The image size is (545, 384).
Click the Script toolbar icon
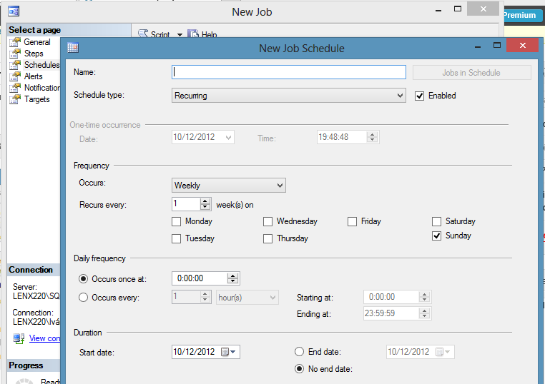[143, 34]
